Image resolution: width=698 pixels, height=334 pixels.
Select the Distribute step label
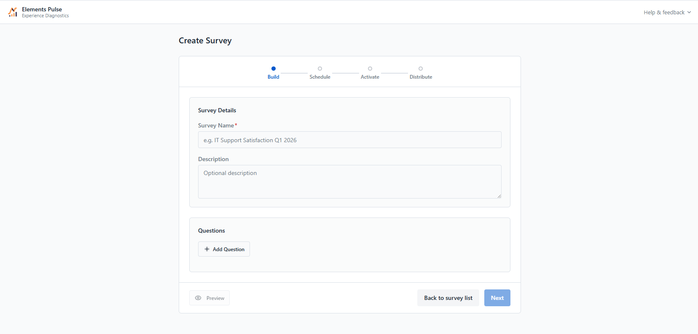point(421,77)
